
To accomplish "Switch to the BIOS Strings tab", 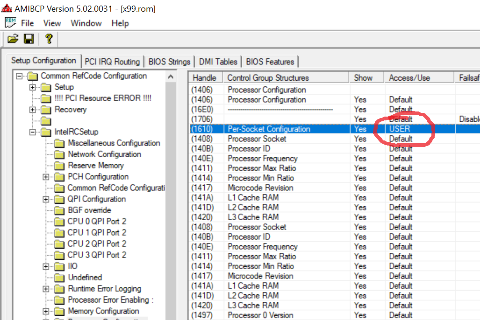I will click(169, 62).
